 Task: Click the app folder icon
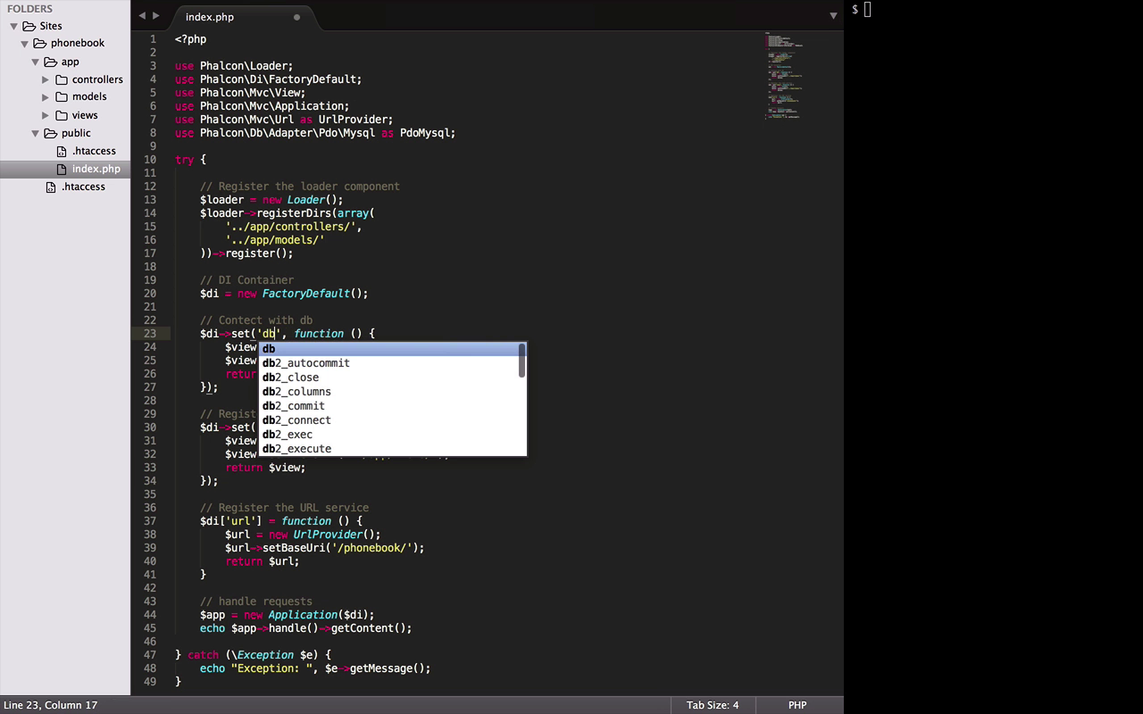[x=51, y=62]
